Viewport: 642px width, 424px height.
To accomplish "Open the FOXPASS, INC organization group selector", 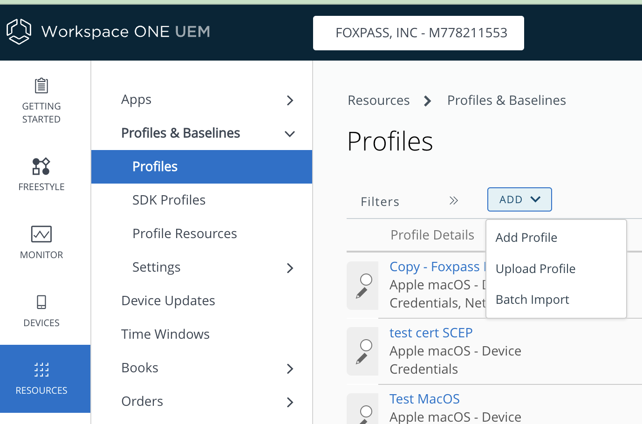I will (x=418, y=33).
